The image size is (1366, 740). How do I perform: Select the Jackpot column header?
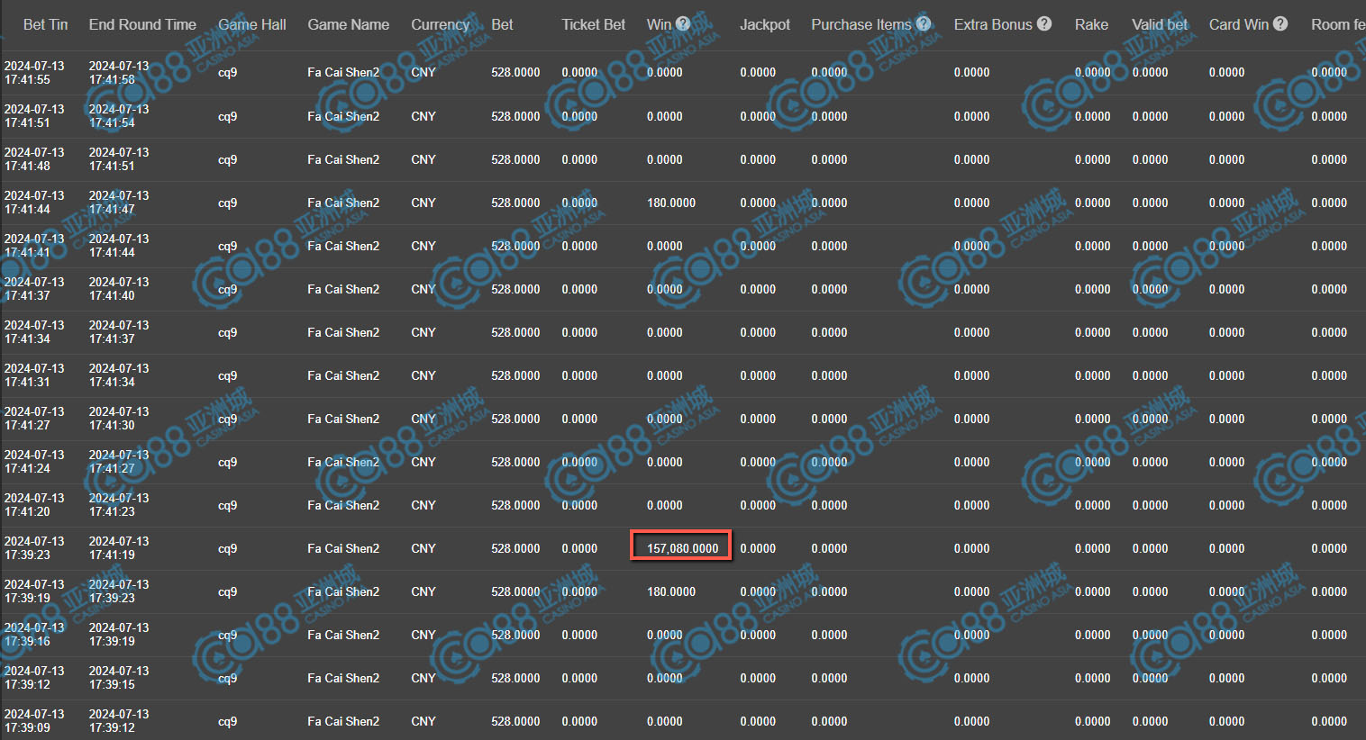[x=765, y=24]
